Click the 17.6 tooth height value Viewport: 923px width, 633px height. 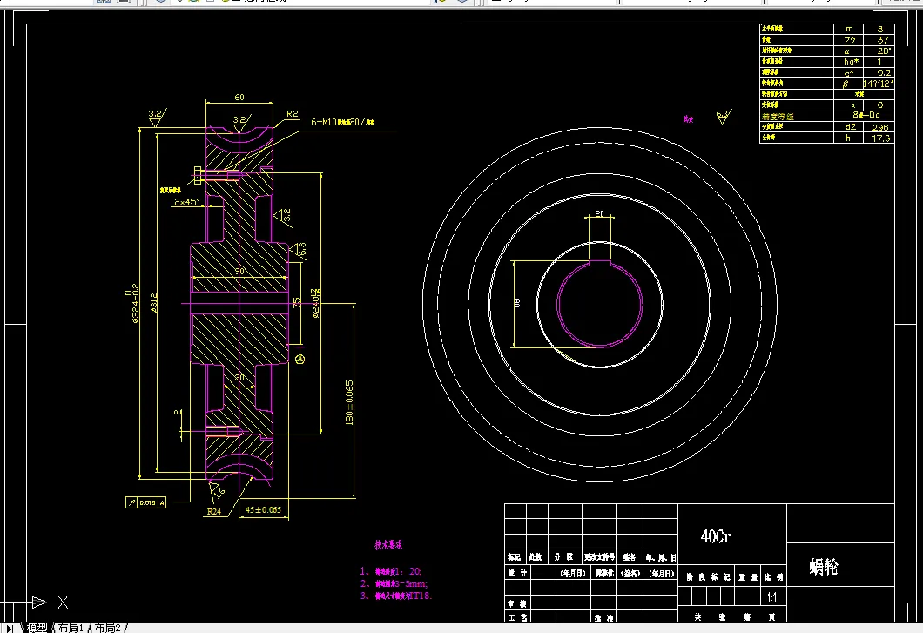coord(880,138)
